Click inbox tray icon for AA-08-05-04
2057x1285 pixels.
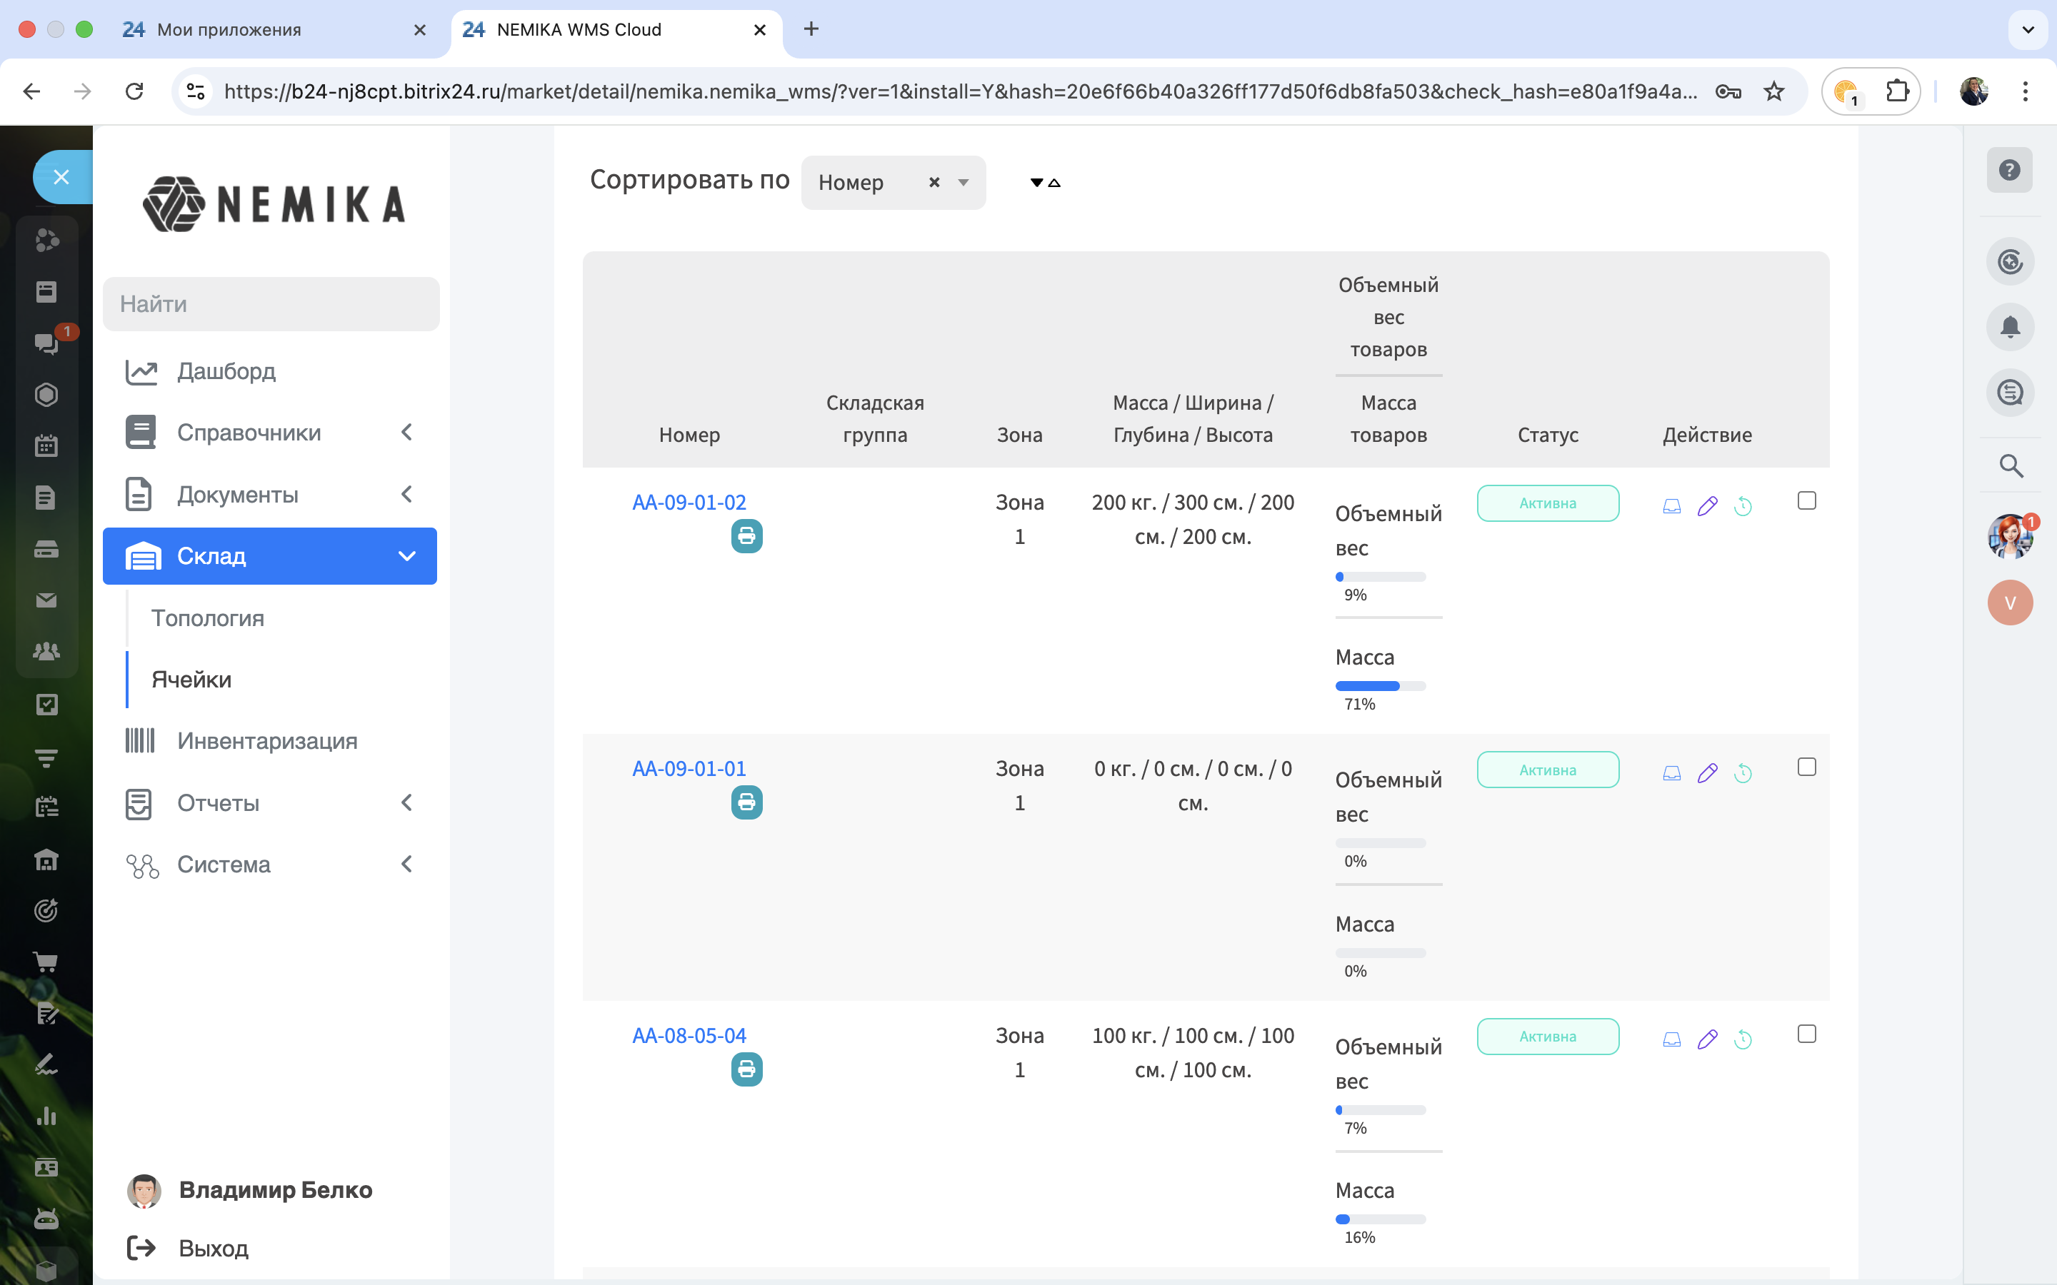pos(1671,1039)
